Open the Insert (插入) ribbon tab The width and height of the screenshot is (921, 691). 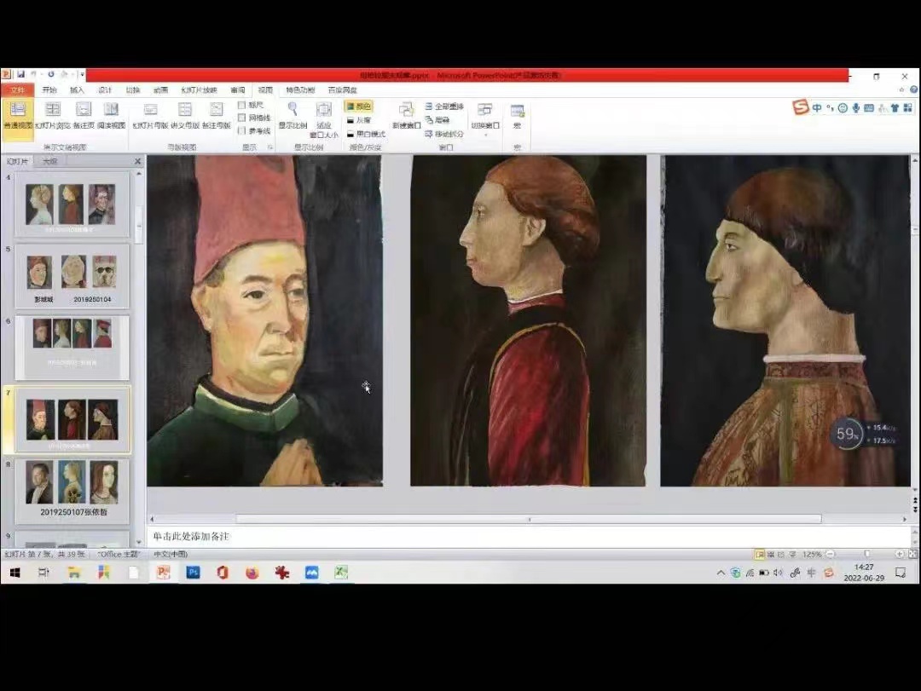pyautogui.click(x=77, y=89)
